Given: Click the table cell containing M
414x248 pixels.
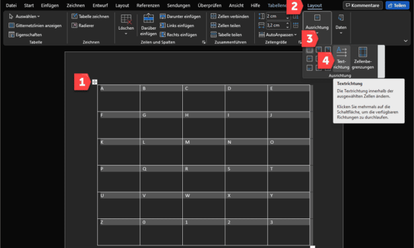Looking at the screenshot, I should pos(203,152).
